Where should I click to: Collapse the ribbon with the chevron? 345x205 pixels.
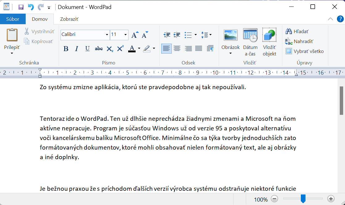[330, 19]
